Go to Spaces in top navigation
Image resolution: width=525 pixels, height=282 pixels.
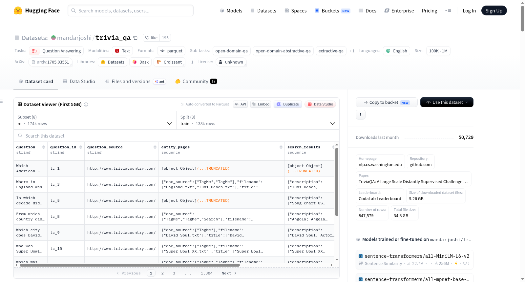pyautogui.click(x=296, y=10)
